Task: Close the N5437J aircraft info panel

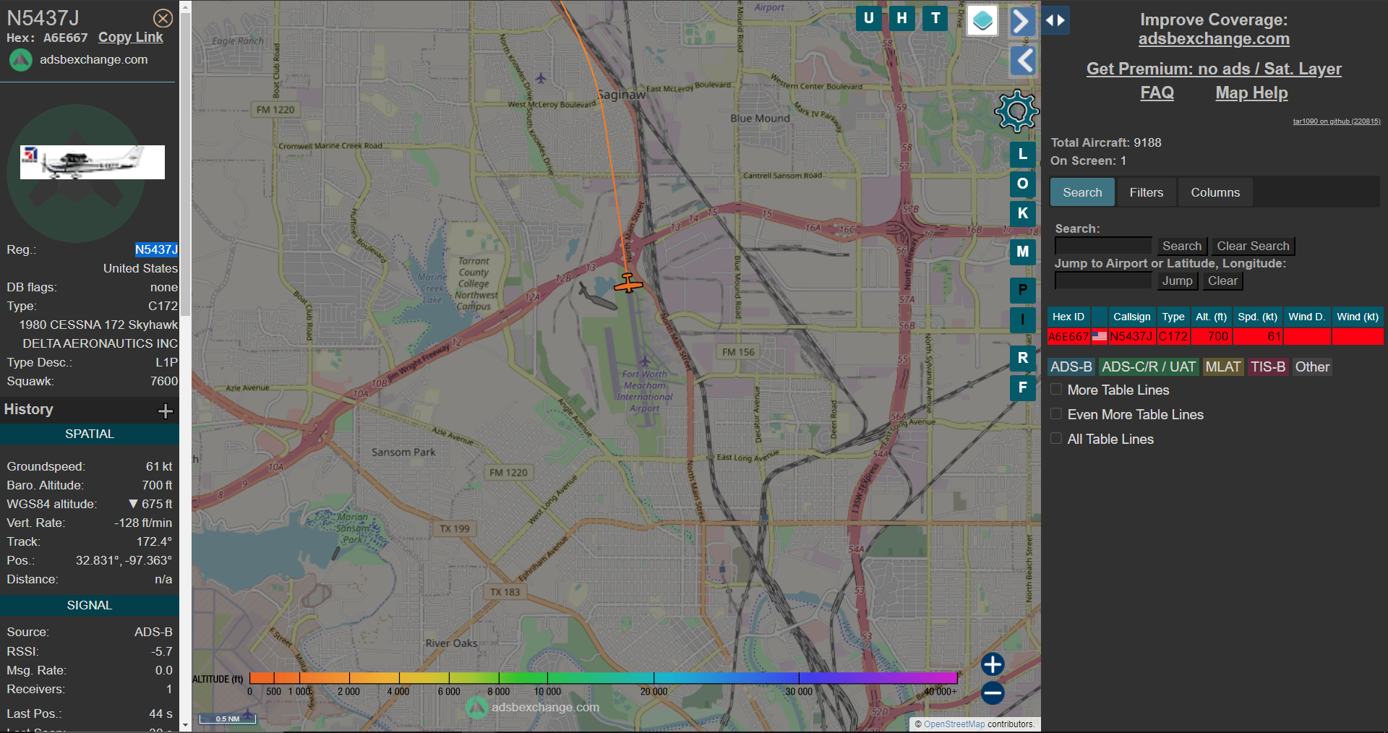Action: 163,18
